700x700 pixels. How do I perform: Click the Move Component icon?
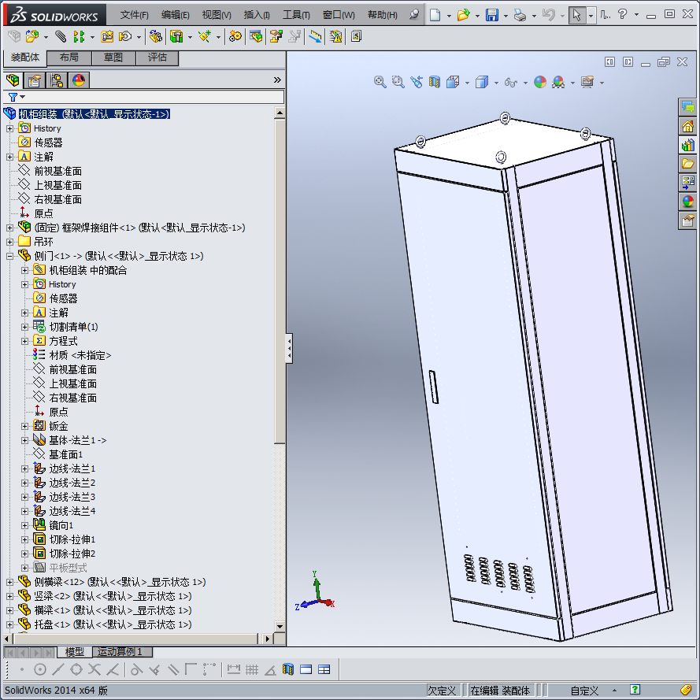pos(125,36)
